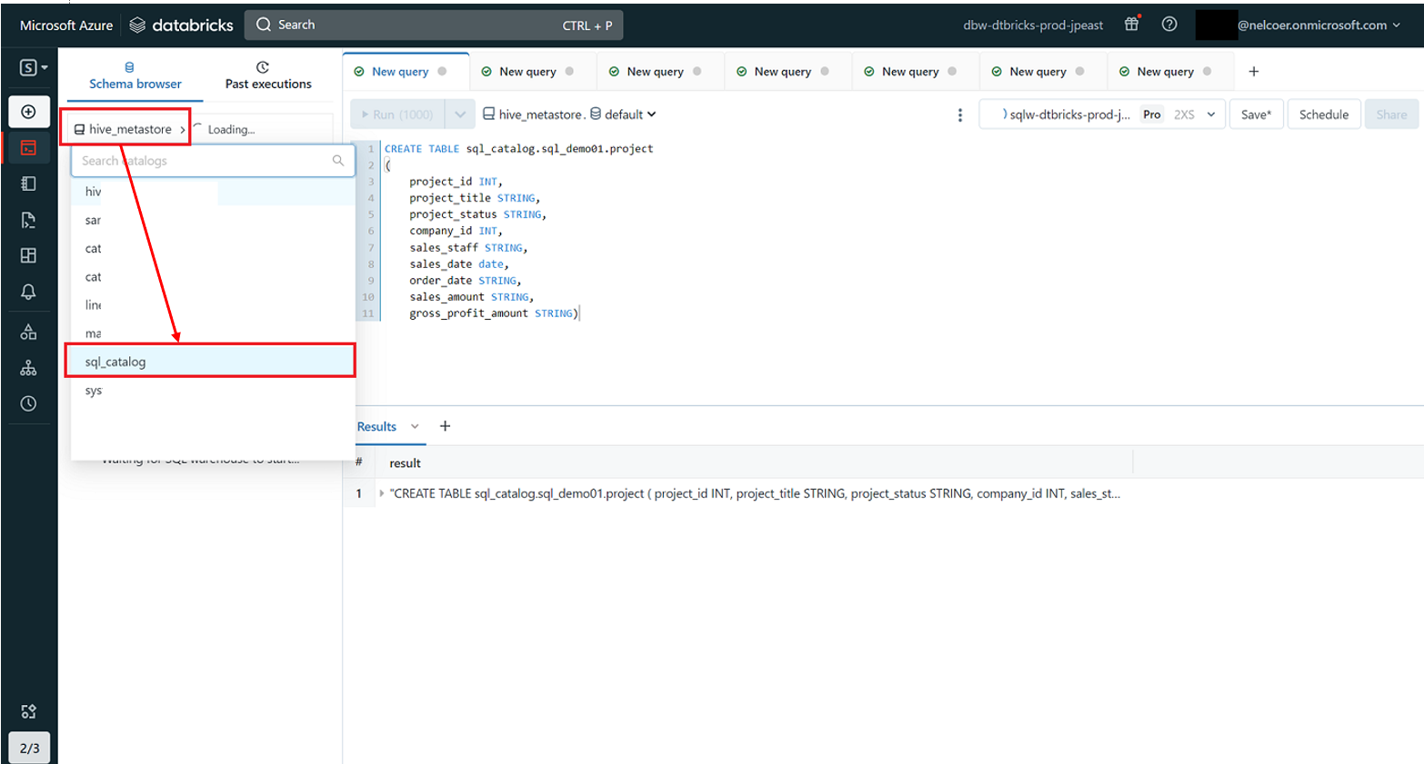Viewport: 1424px width, 764px height.
Task: Open Query History clock sidebar icon
Action: (x=29, y=403)
